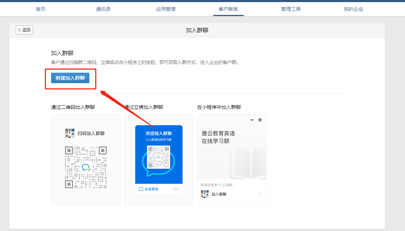Click the QR code on the blue poster
This screenshot has height=231, width=405.
pos(159,157)
